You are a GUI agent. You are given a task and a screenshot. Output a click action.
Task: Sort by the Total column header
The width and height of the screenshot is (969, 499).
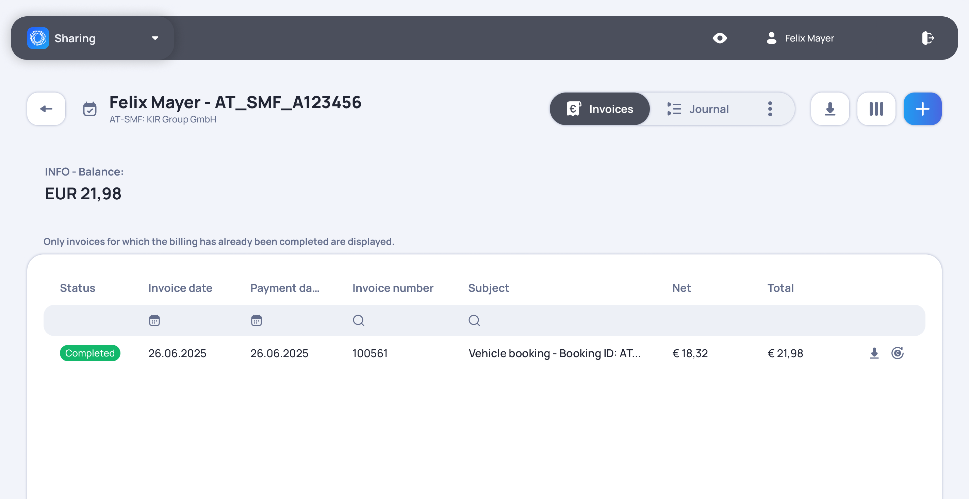[780, 288]
